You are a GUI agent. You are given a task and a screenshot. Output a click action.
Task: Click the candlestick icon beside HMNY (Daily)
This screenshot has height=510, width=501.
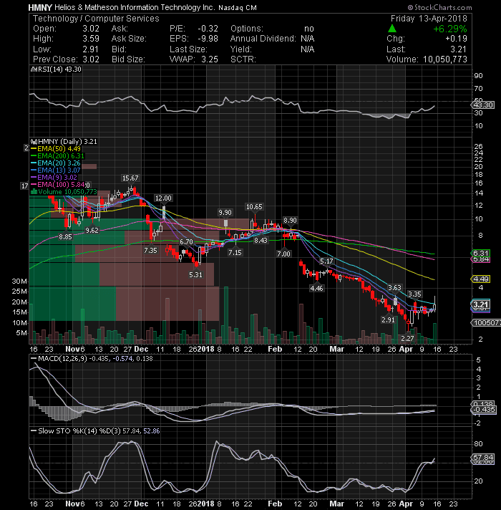click(x=34, y=142)
